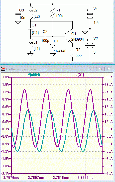Click the Hartley_npn_emitter.asc title bar
This screenshot has width=115, height=182.
(x=22, y=69)
